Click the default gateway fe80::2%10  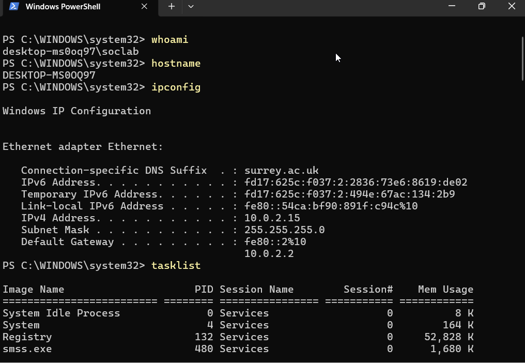[x=275, y=241]
